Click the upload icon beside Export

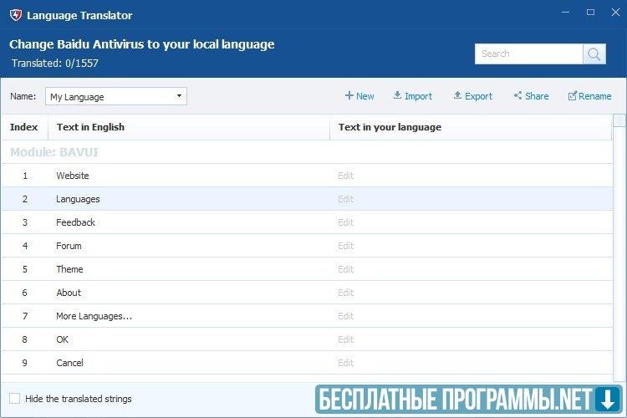coord(457,95)
